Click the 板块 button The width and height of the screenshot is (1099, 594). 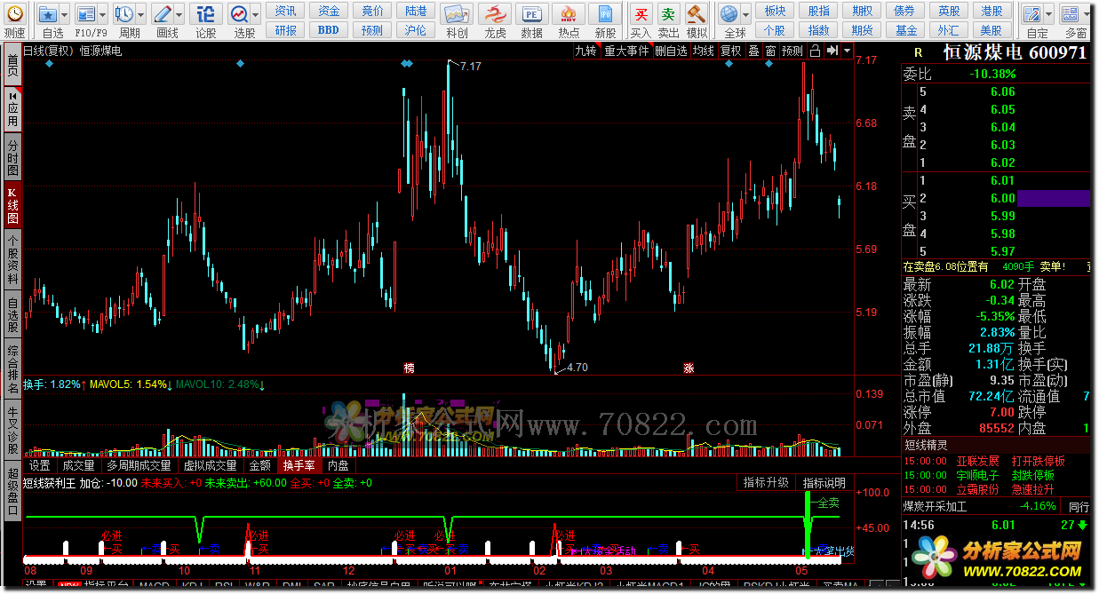(x=775, y=11)
